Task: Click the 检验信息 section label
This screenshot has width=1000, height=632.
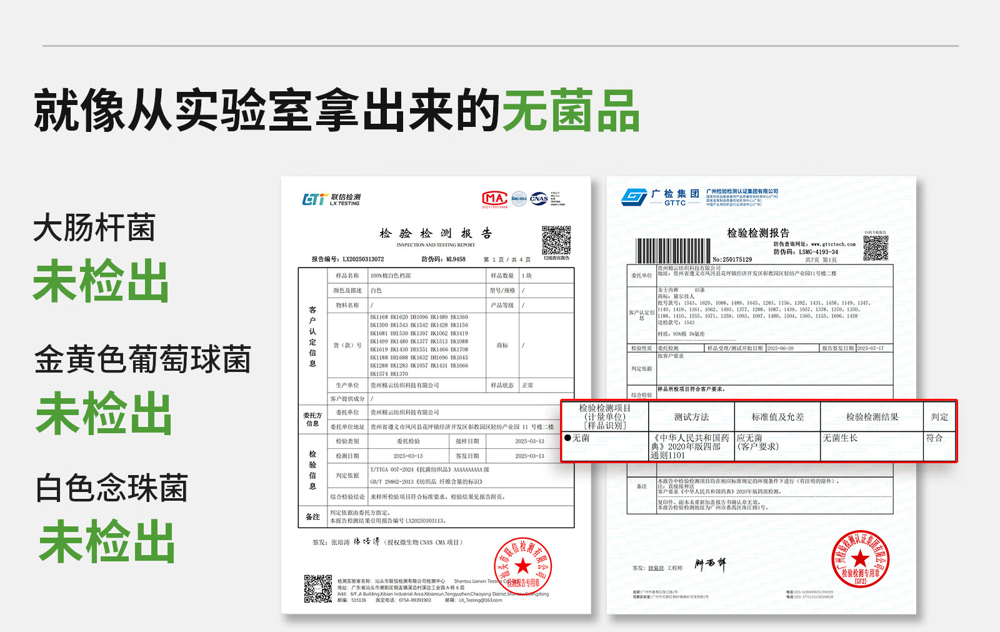Action: pyautogui.click(x=312, y=470)
